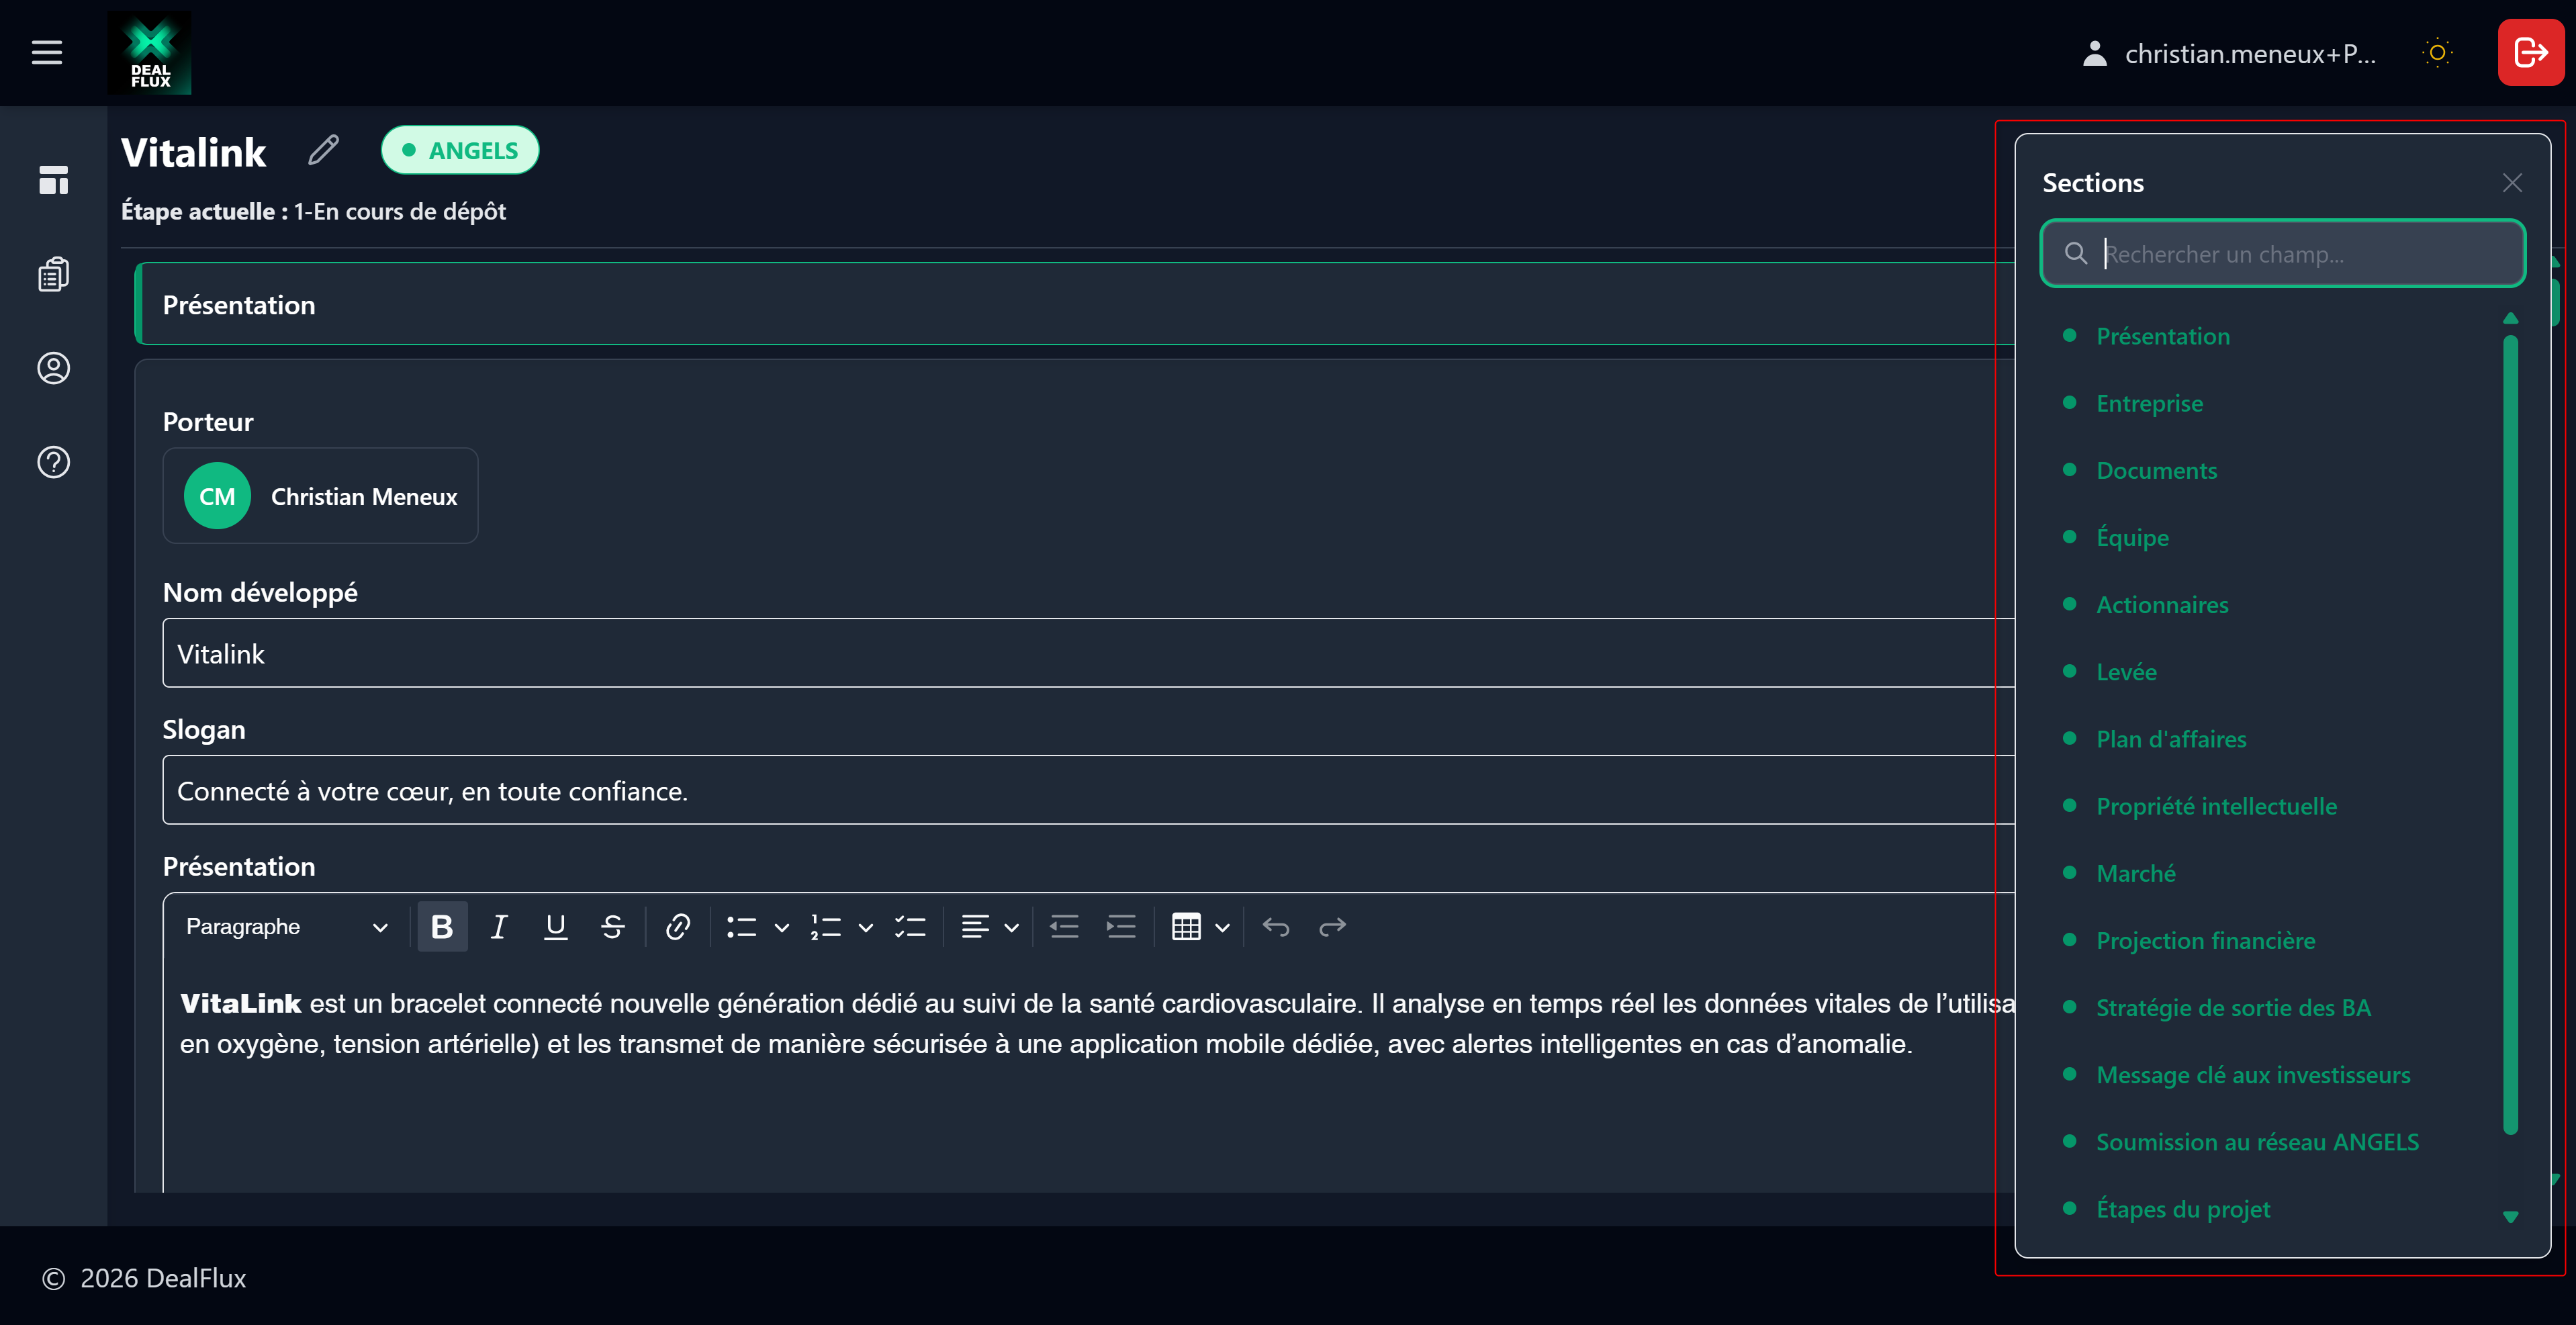Open the hamburger menu
The width and height of the screenshot is (2576, 1325).
point(46,52)
